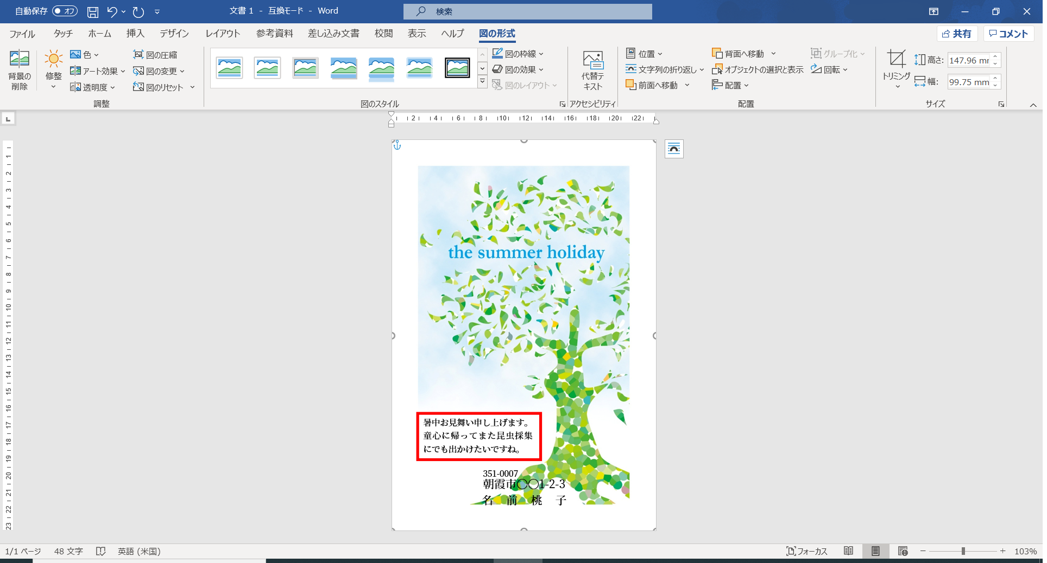Image resolution: width=1047 pixels, height=563 pixels.
Task: Click the Redo icon
Action: pos(138,11)
